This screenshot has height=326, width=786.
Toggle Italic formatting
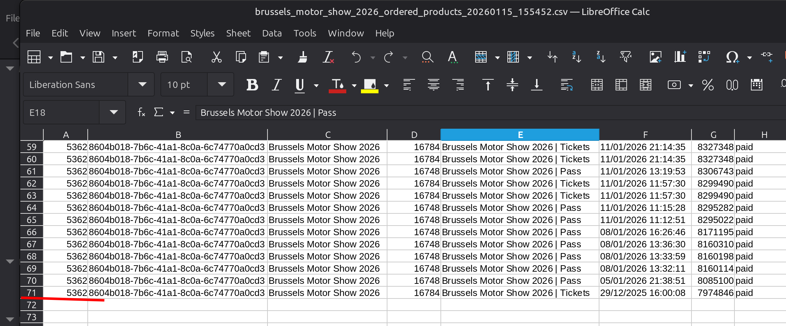coord(276,85)
